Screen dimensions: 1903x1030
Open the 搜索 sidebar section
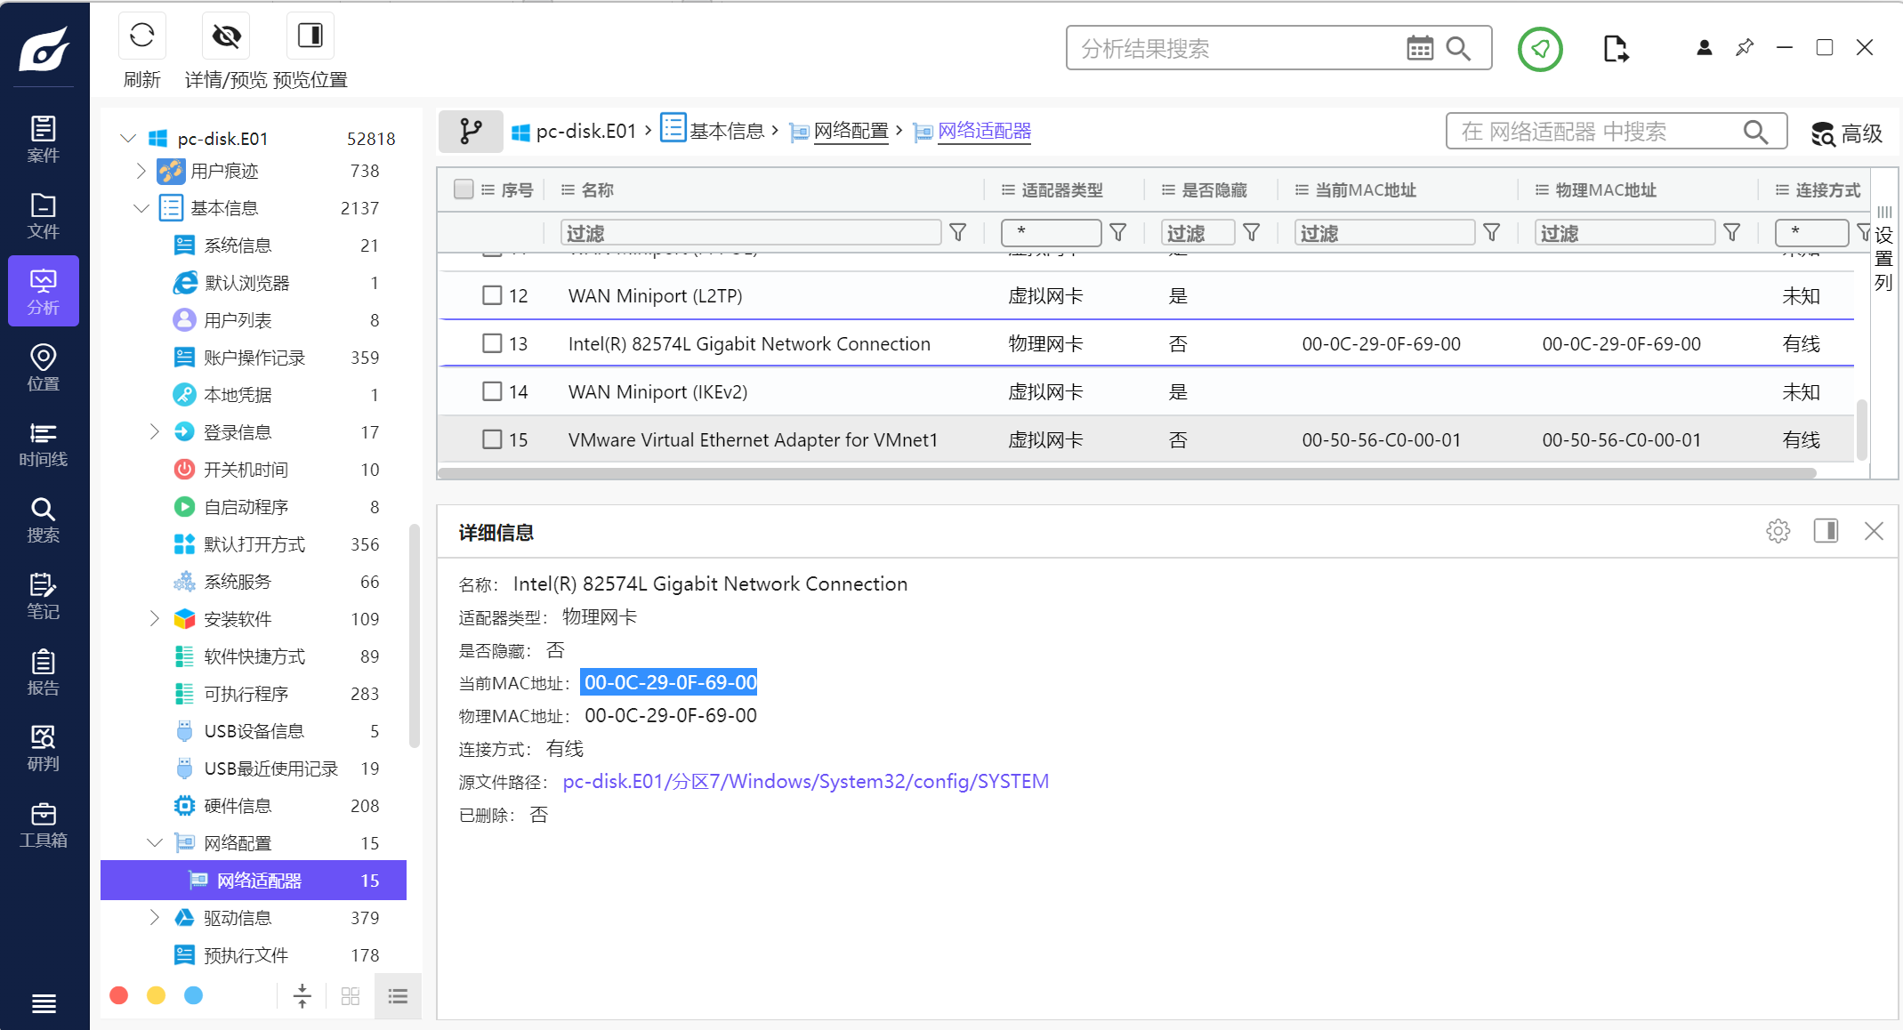43,520
